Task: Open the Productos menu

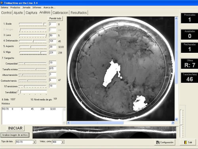Action: tap(15, 8)
